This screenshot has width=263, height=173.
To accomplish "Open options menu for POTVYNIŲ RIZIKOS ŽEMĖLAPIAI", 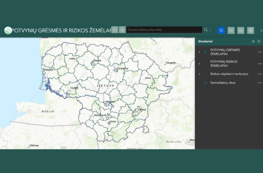I will [260, 64].
